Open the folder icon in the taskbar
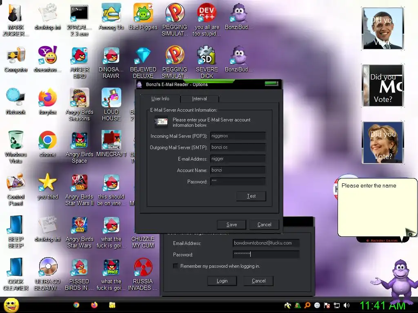418x313 pixels. click(112, 305)
